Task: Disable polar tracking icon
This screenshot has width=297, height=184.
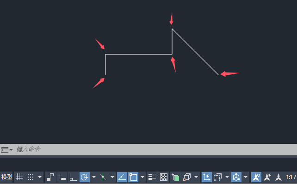Action: tap(85, 177)
